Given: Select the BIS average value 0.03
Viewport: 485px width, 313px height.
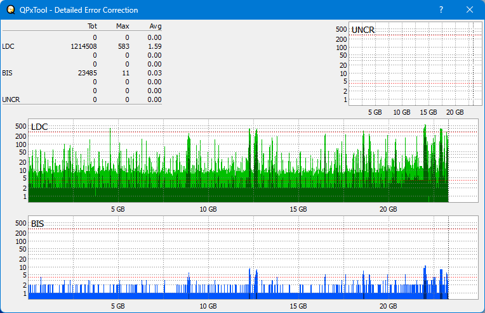Looking at the screenshot, I should coord(154,73).
